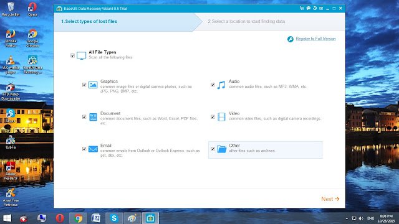
Task: Switch to Paint in the taskbar
Action: point(132,218)
